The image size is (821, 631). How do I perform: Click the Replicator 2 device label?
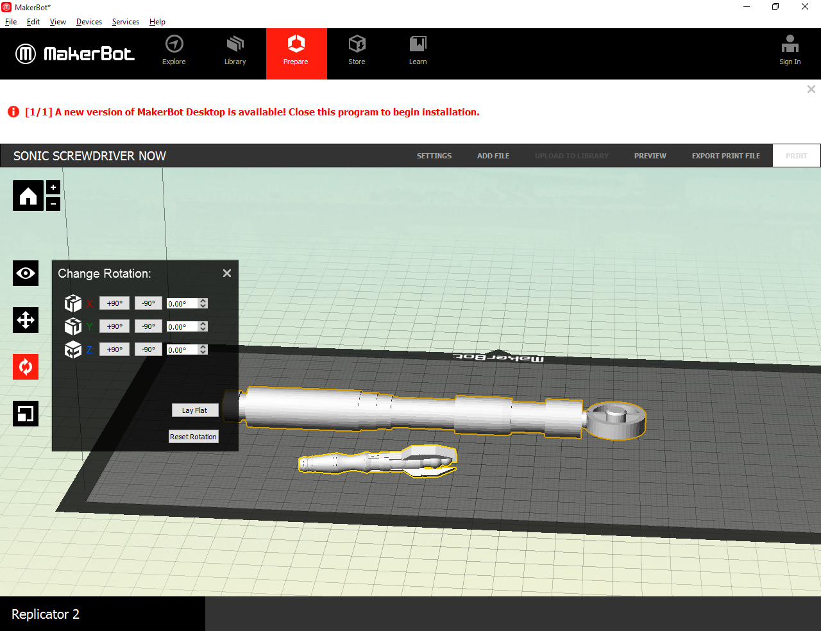point(46,614)
